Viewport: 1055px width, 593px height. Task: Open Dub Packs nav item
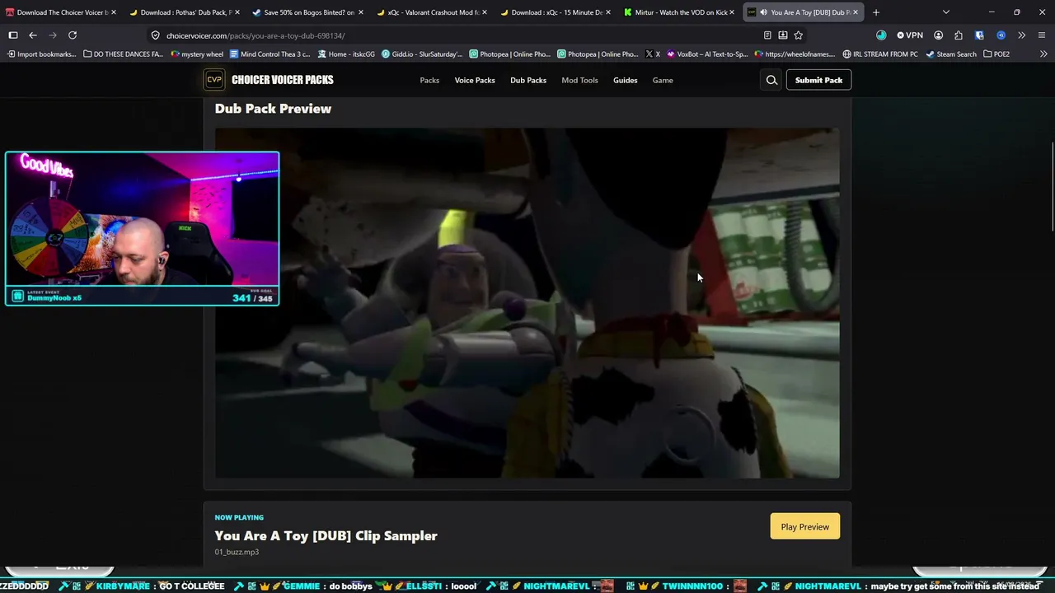[528, 80]
